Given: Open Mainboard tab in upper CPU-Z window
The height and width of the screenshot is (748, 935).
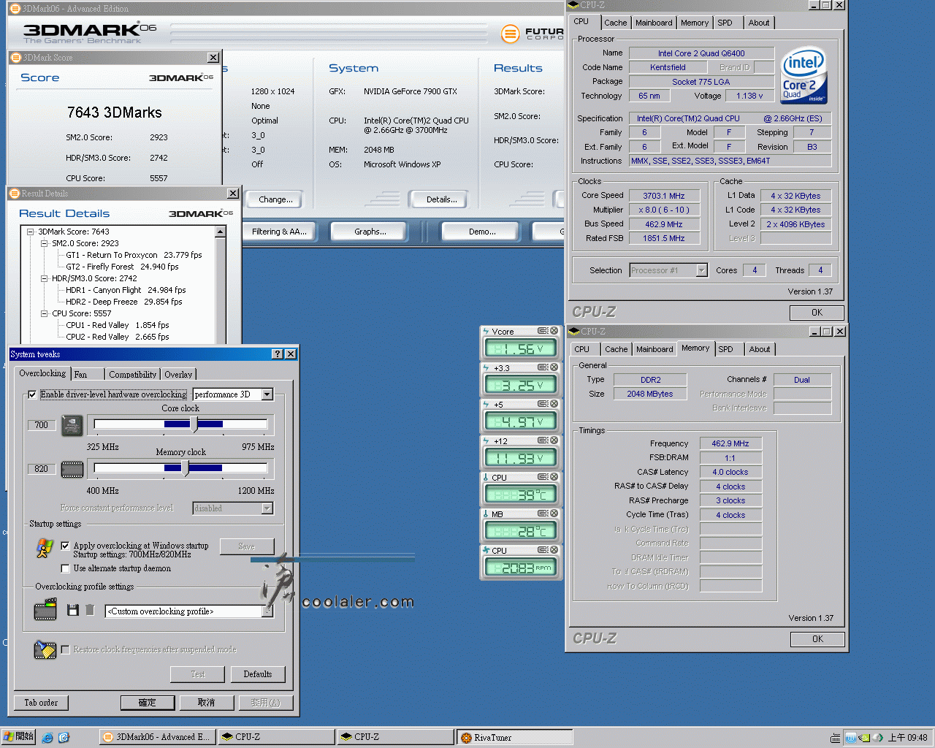Looking at the screenshot, I should pyautogui.click(x=654, y=23).
